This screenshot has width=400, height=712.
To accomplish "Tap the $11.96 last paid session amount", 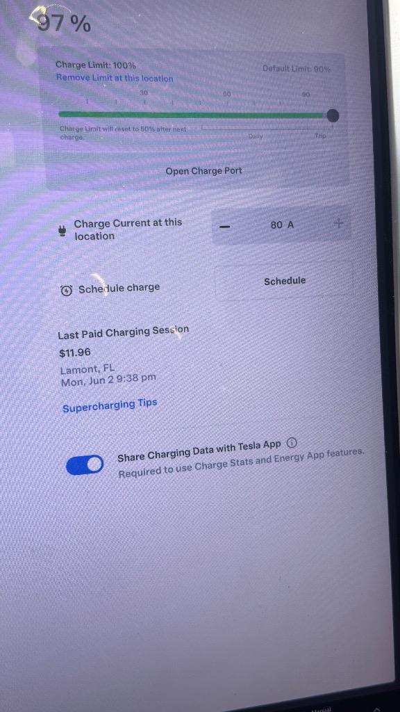I will point(75,353).
